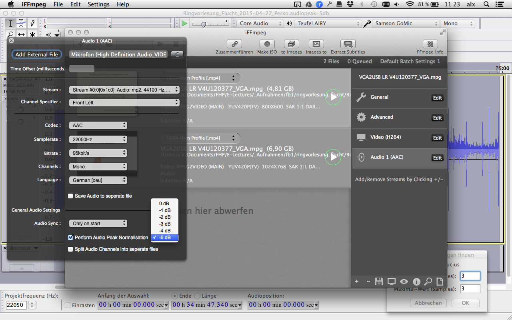The height and width of the screenshot is (320, 512).
Task: Open the Language German [deu] dropdown
Action: [x=98, y=180]
